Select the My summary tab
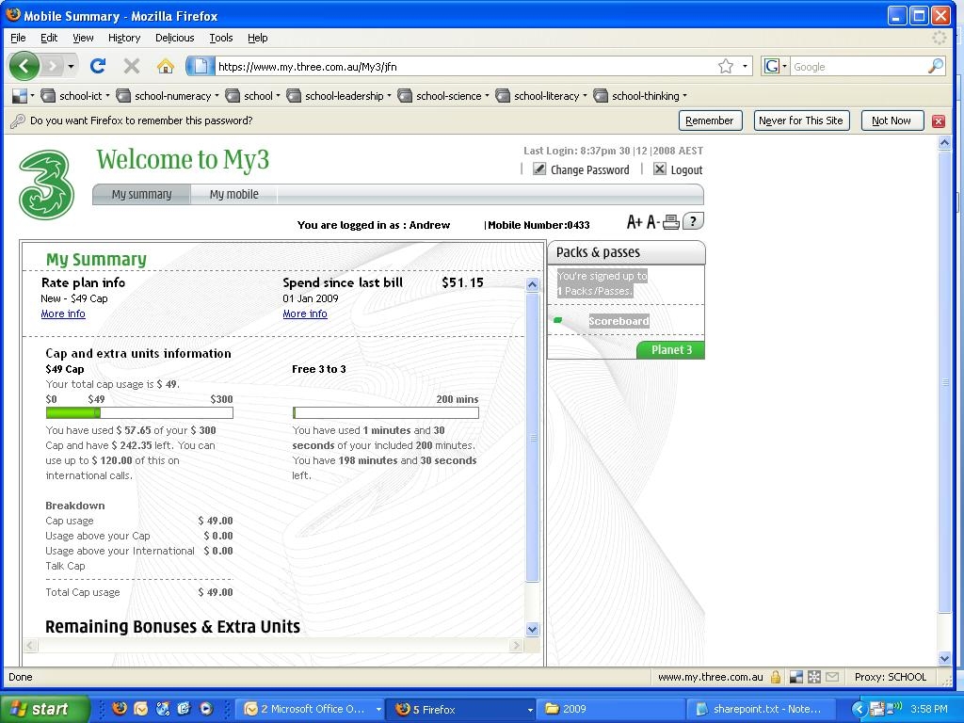This screenshot has width=964, height=723. 141,194
